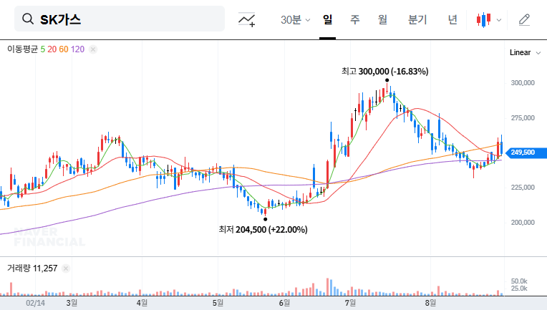The image size is (547, 310).
Task: Click the 최저 204,500 low marker label
Action: click(x=263, y=229)
